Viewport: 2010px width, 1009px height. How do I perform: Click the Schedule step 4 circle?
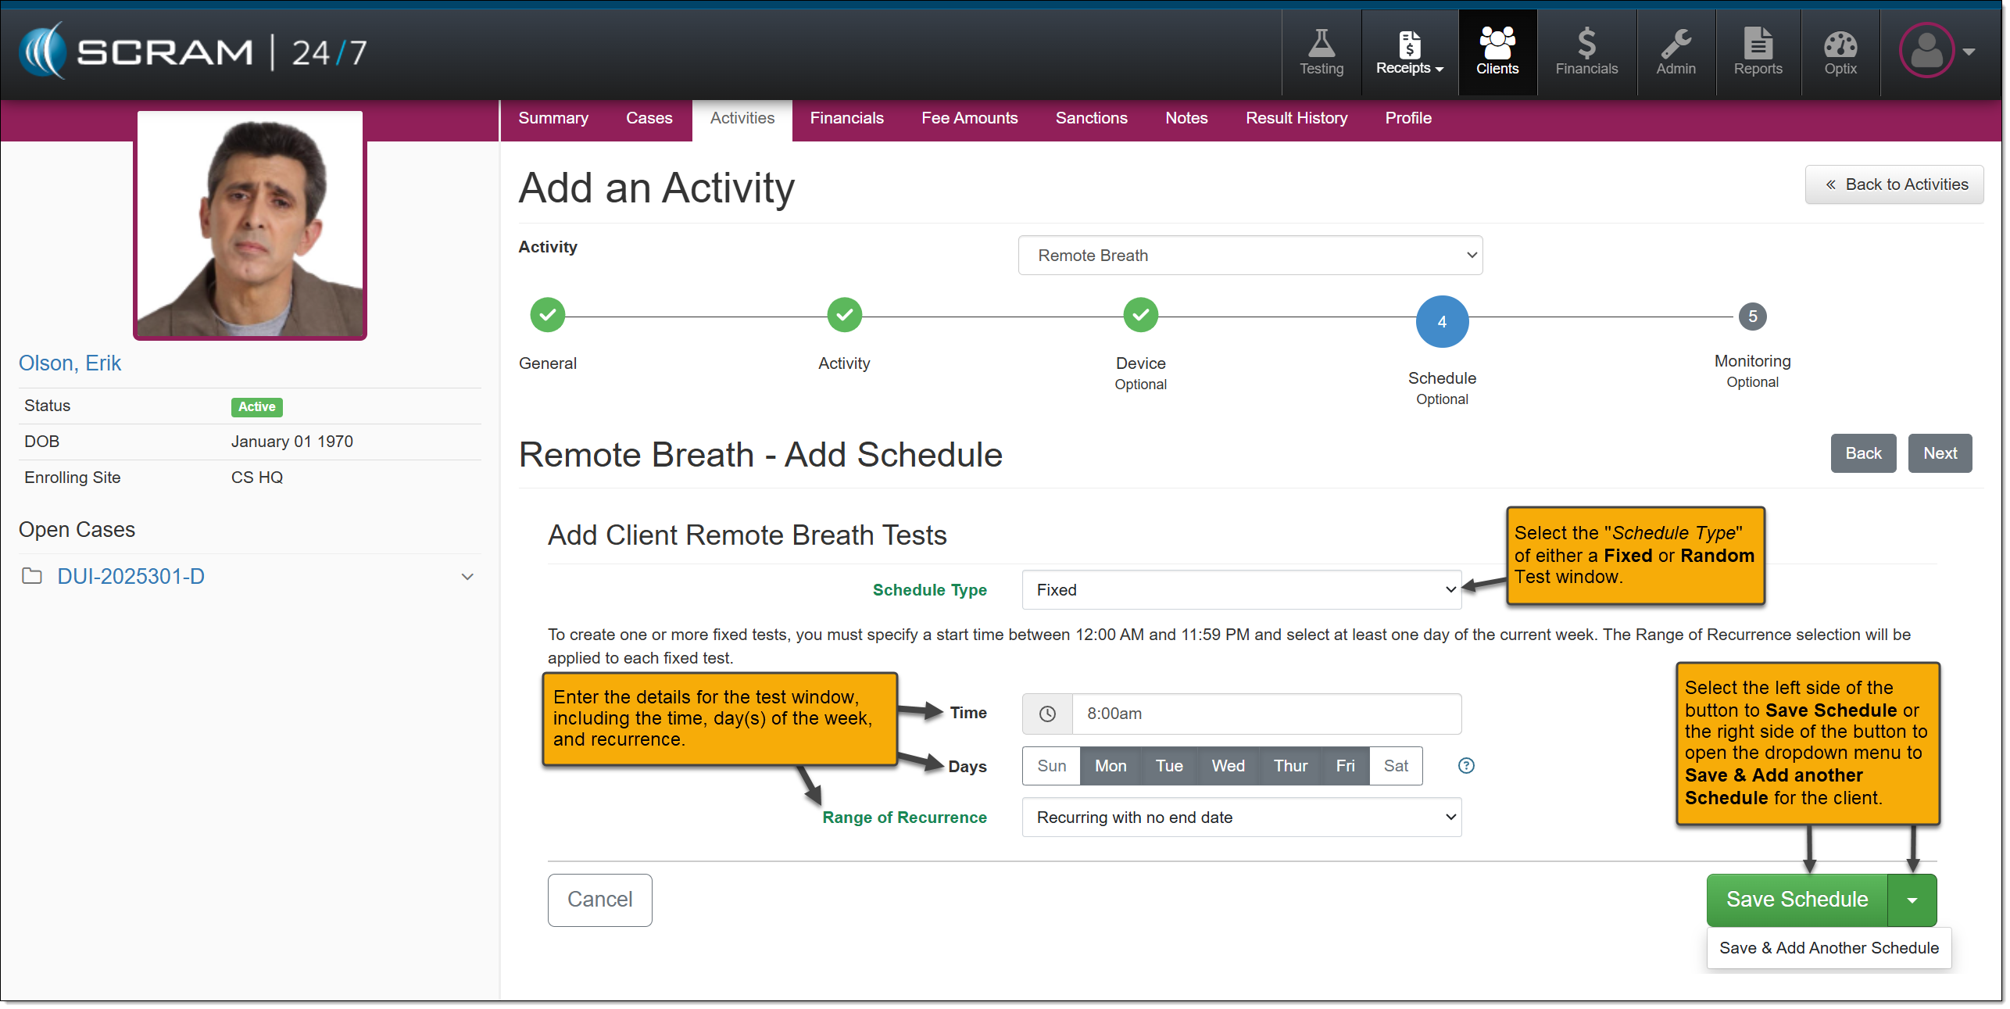click(1442, 321)
